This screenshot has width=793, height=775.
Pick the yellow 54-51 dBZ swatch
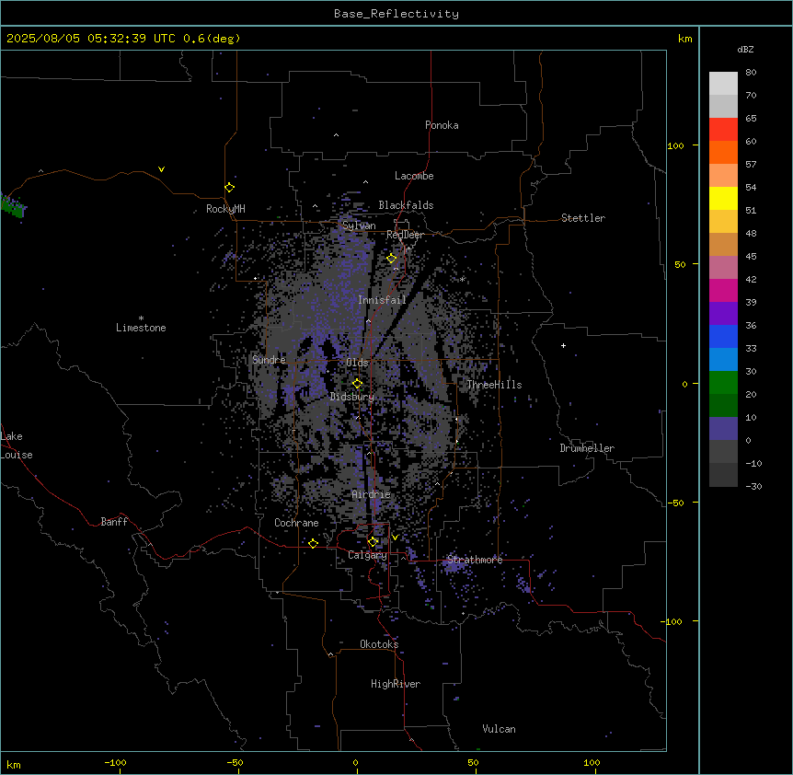(723, 199)
